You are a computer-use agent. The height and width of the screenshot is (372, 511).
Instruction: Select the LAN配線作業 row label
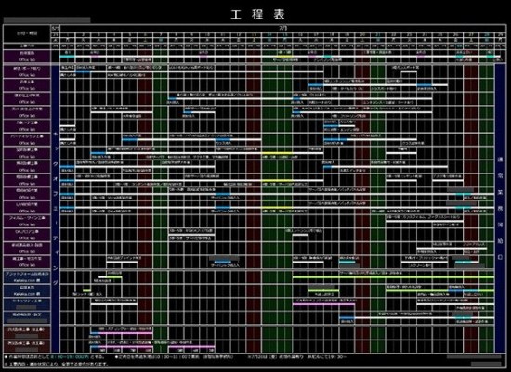[x=27, y=204]
